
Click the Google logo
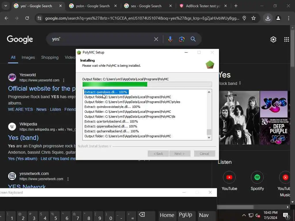point(20,39)
